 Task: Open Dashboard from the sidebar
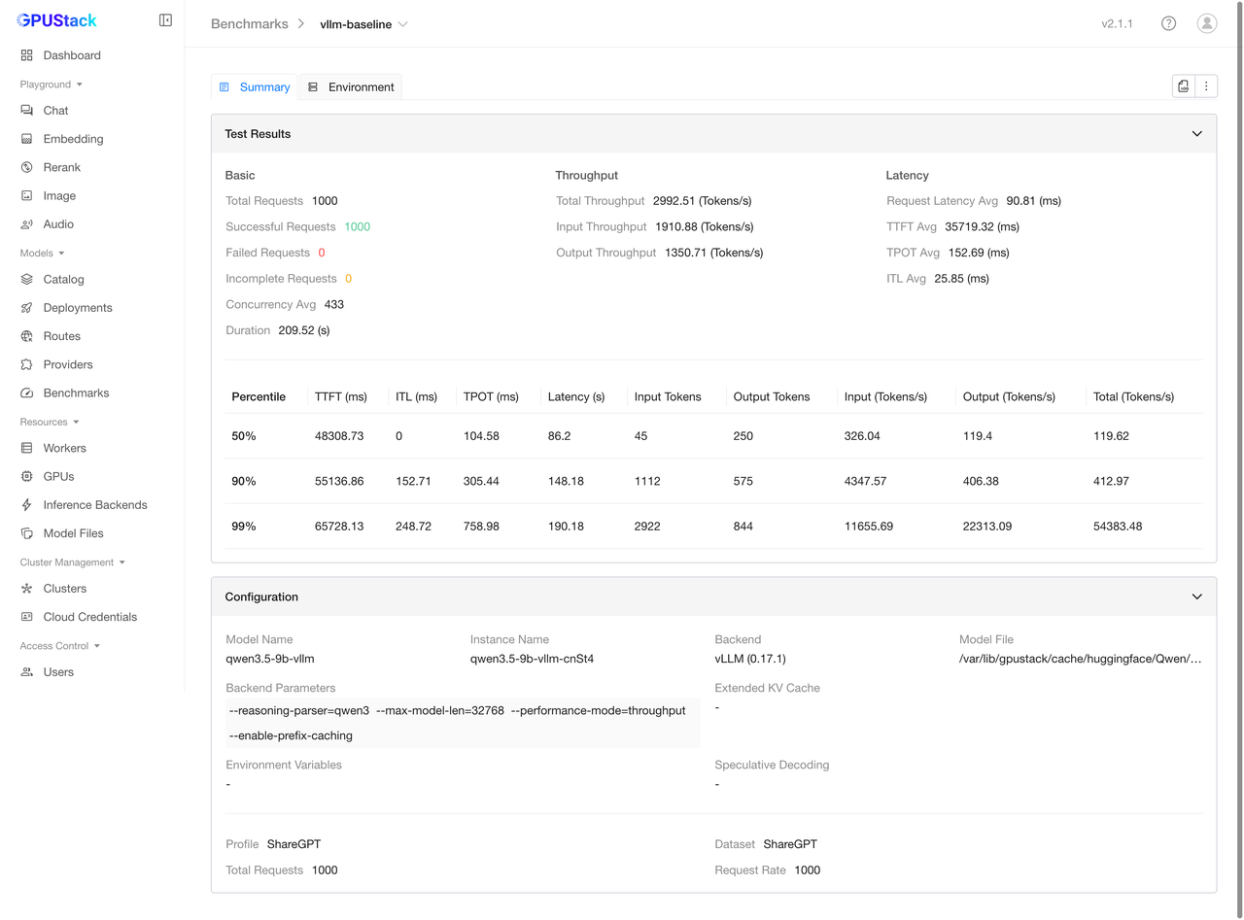(71, 55)
